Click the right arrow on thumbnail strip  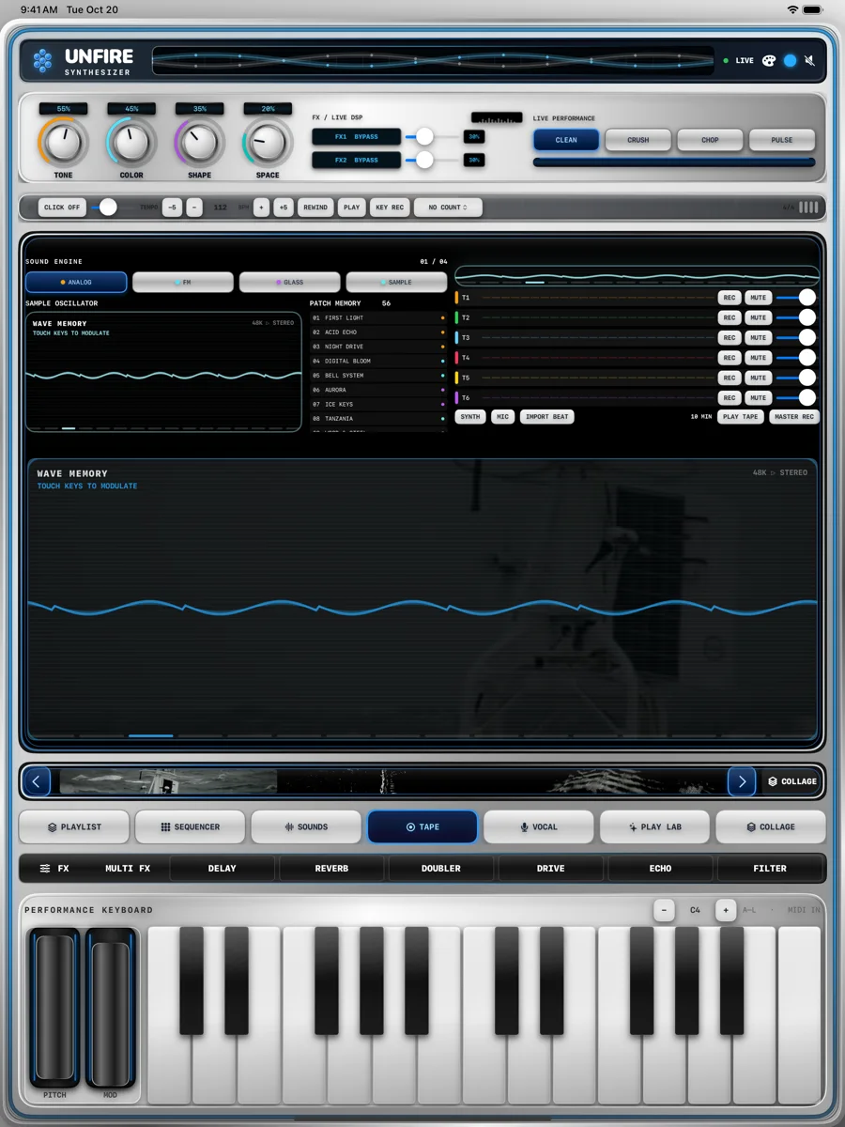point(742,781)
